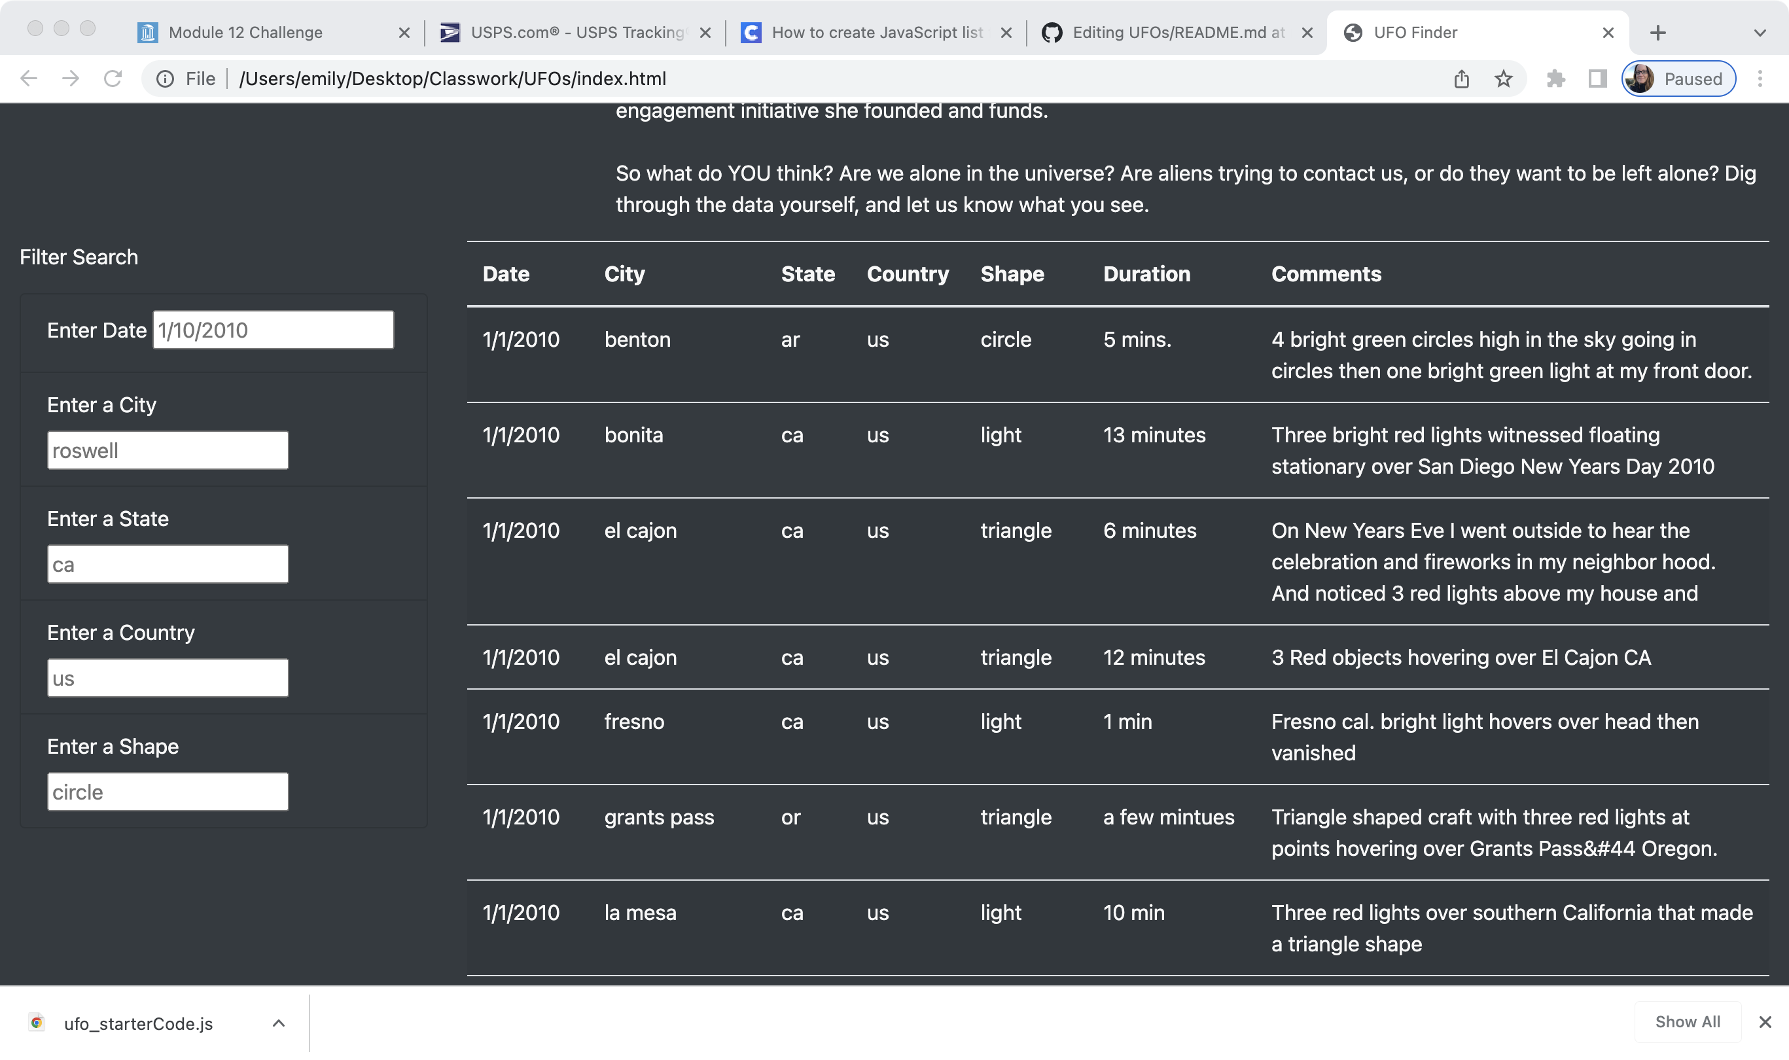Viewport: 1789px width, 1060px height.
Task: Click the back navigation arrow
Action: point(28,79)
